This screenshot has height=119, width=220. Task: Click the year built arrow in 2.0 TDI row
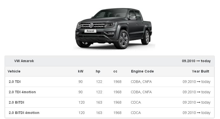pos(198,82)
